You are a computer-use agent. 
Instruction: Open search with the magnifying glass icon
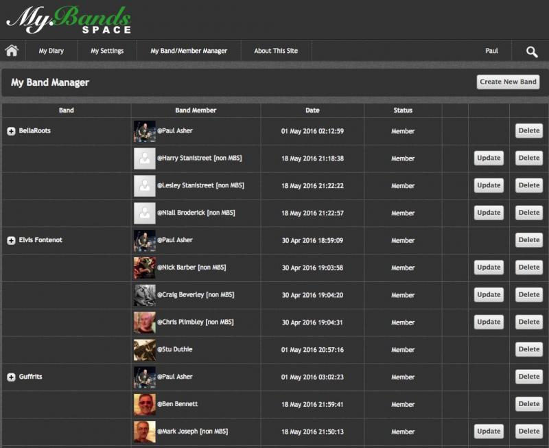(532, 51)
